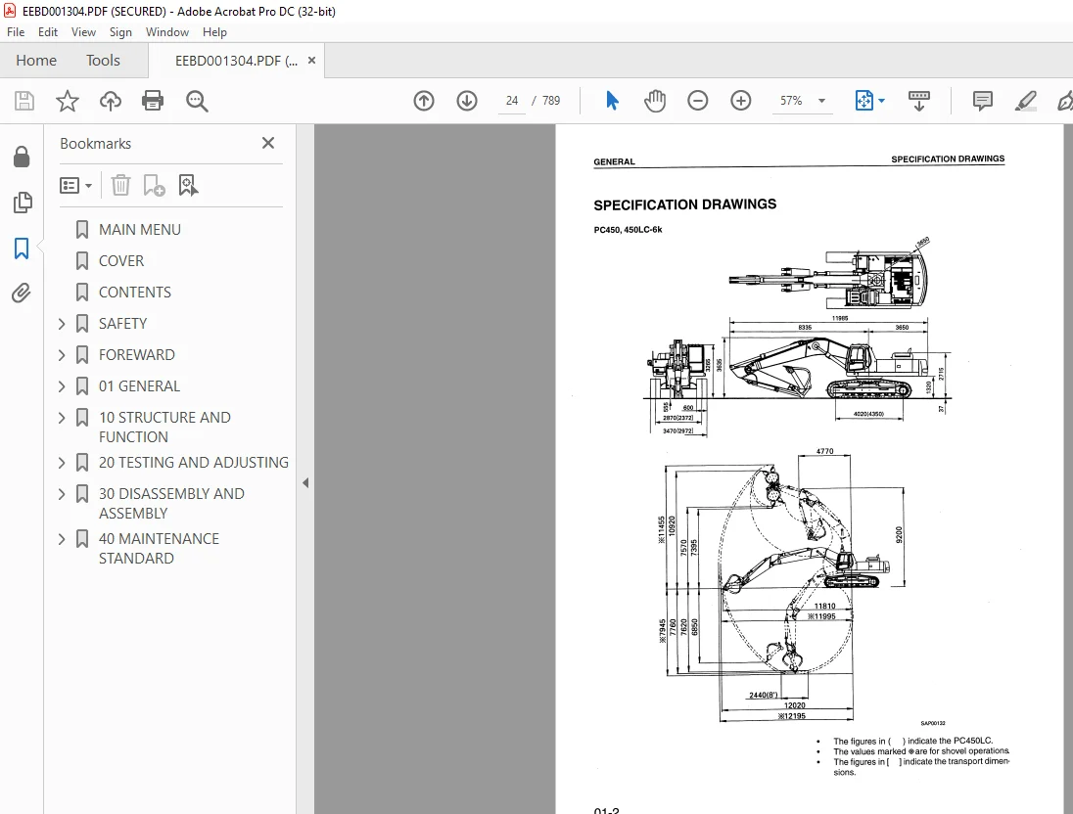Open the Window menu

(x=167, y=32)
